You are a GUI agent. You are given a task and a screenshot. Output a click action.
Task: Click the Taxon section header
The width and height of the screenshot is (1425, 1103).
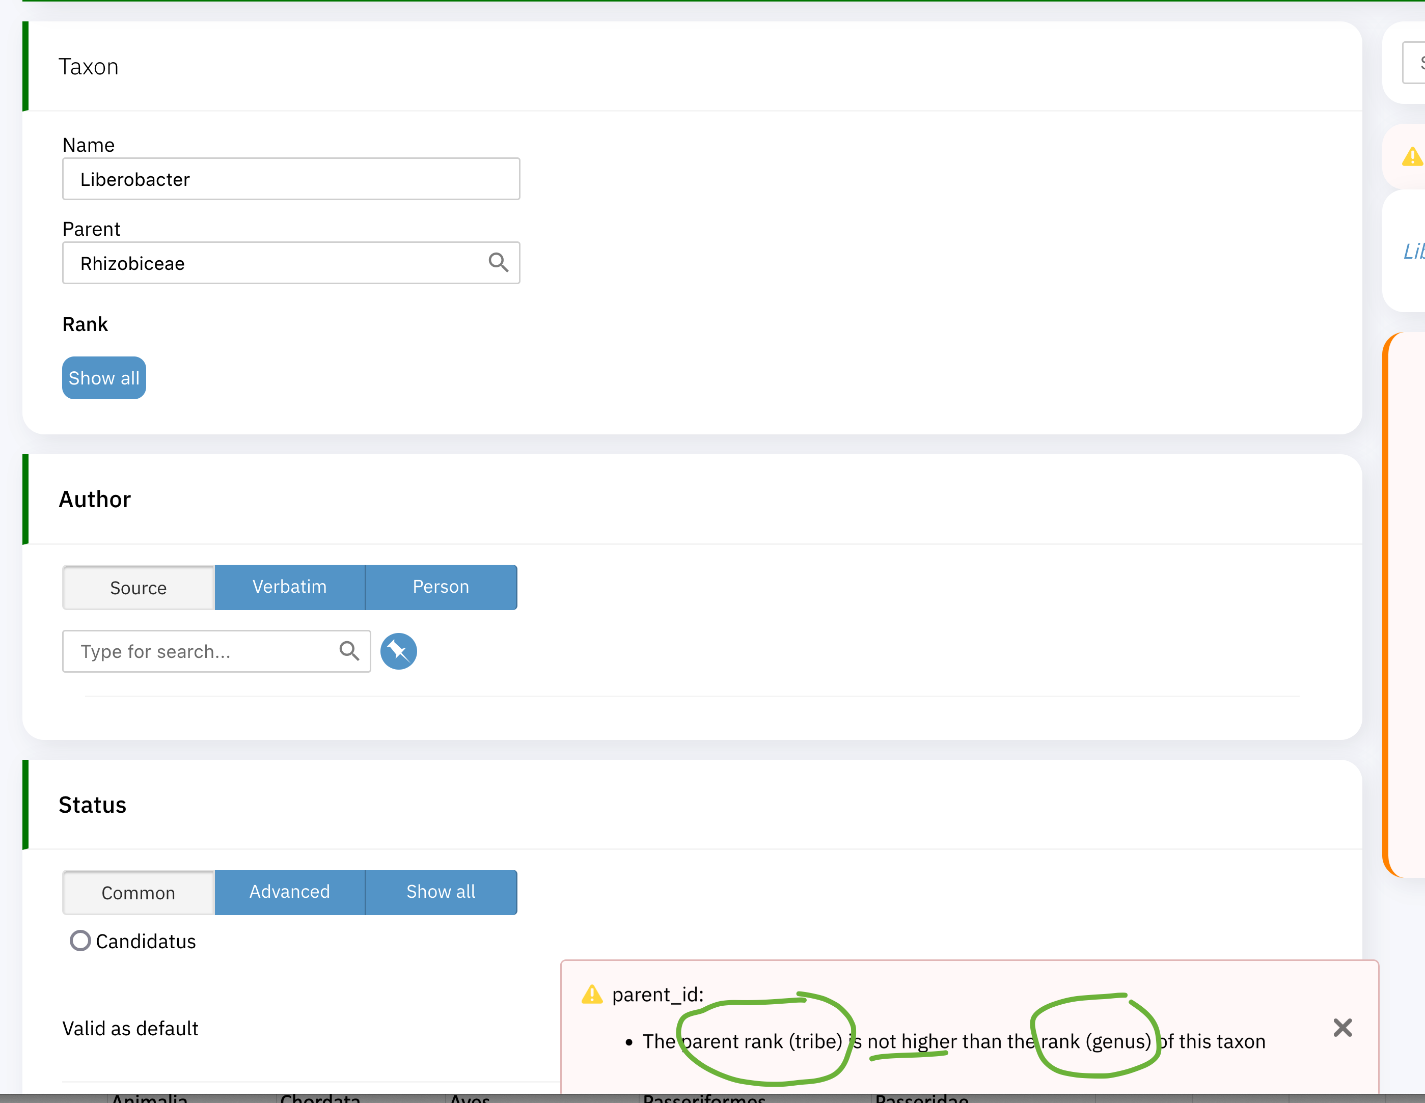89,65
